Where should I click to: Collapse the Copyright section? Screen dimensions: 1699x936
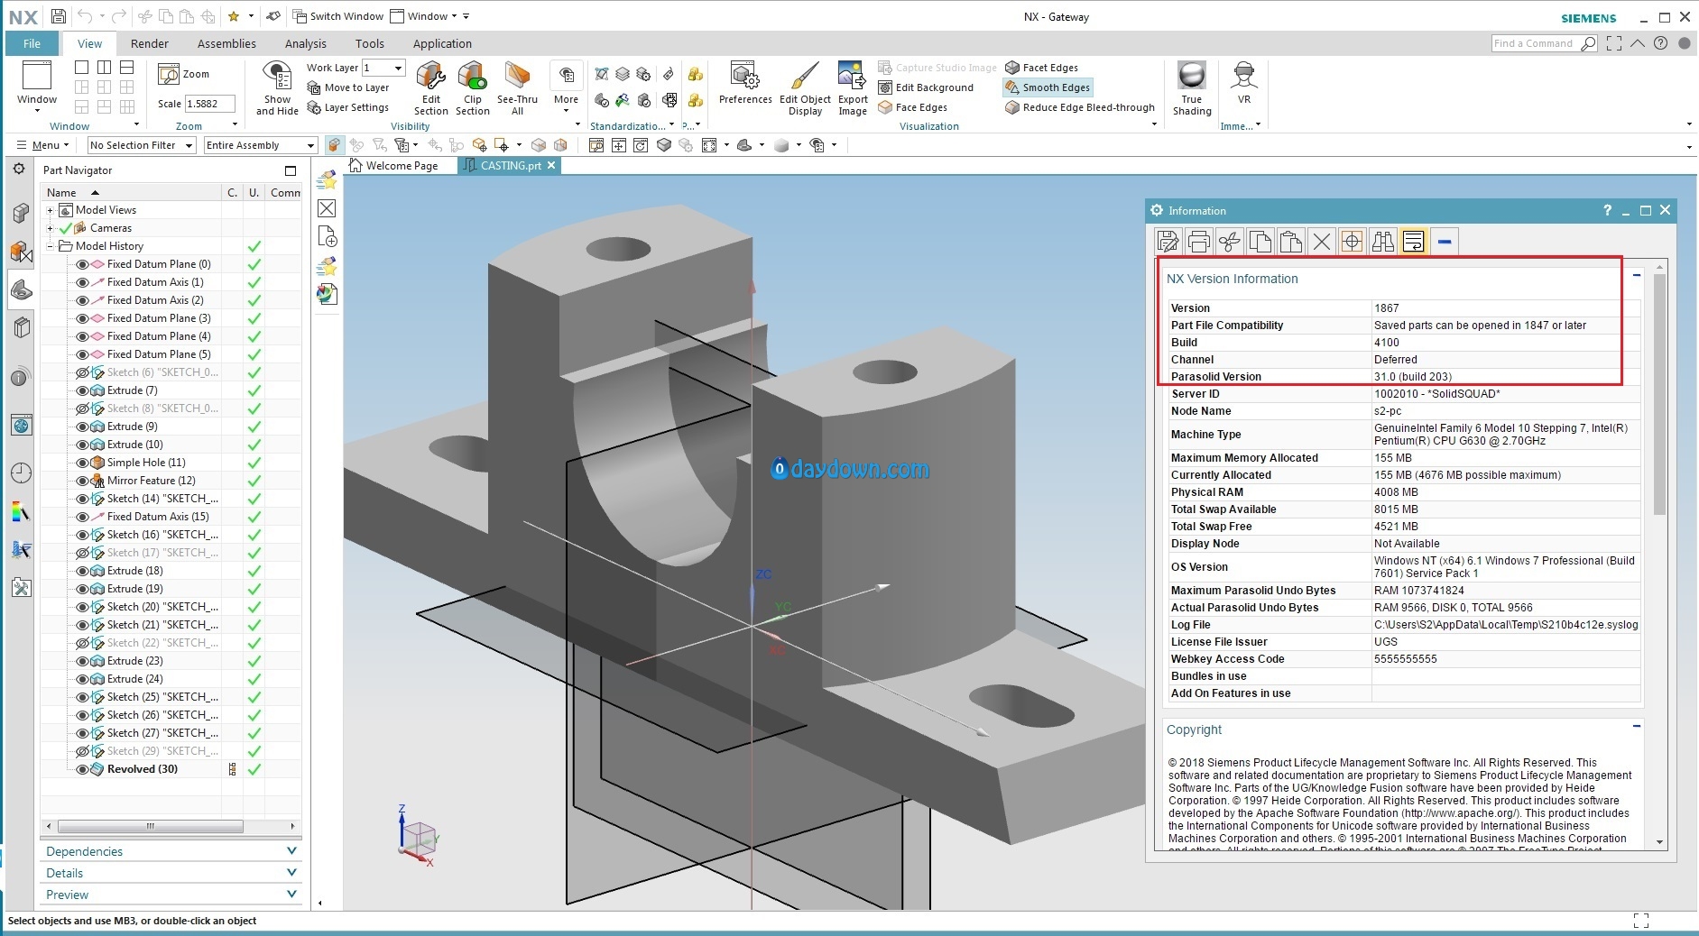[1636, 725]
